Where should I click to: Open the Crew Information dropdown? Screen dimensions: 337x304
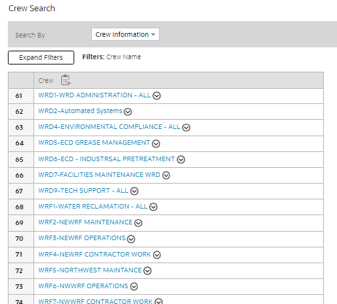click(x=125, y=34)
